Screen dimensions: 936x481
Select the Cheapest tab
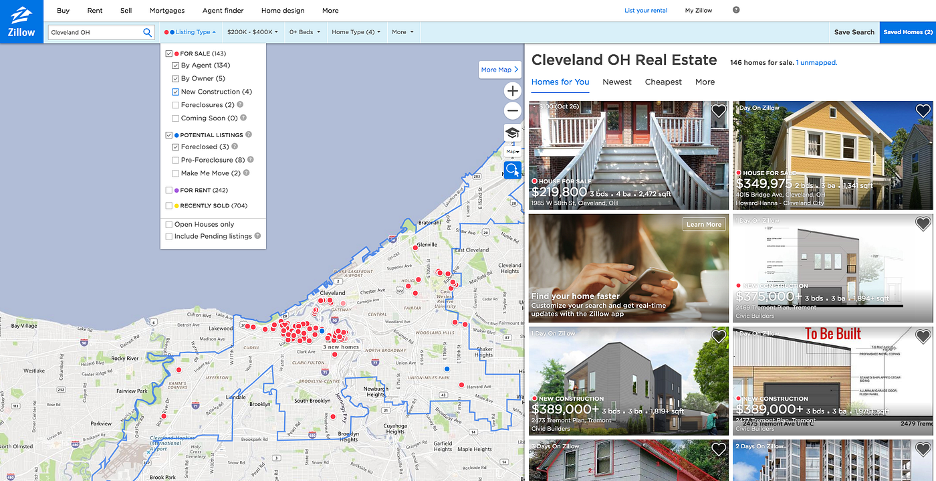pyautogui.click(x=663, y=82)
